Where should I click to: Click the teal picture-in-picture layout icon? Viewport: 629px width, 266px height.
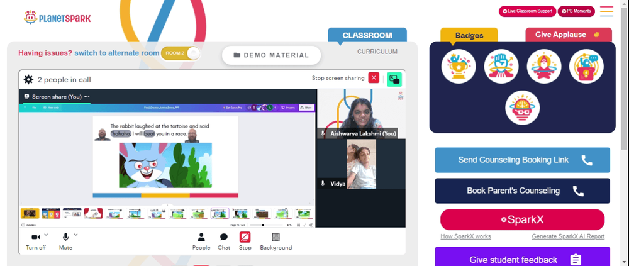click(394, 79)
